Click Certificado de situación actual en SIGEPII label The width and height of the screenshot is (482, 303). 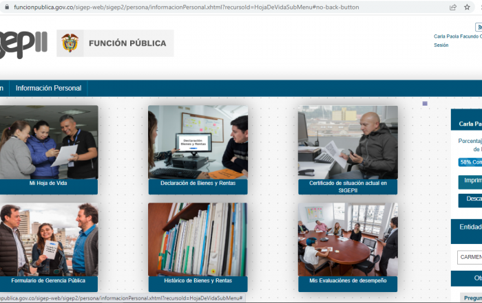(x=348, y=187)
